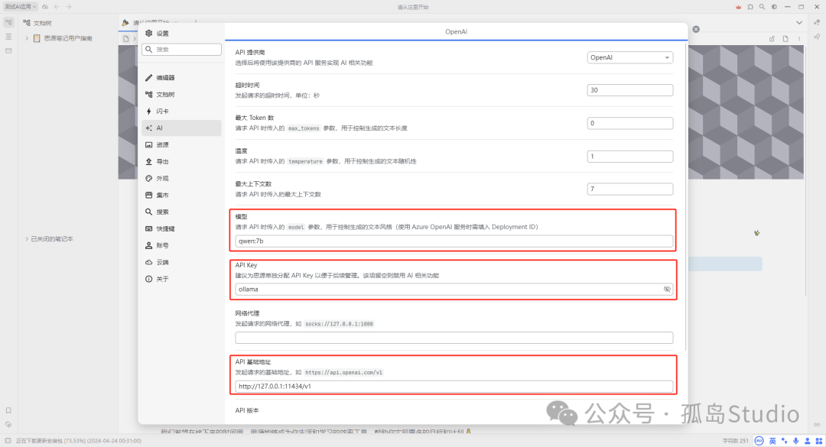
Task: Open the 资源 settings section
Action: [x=181, y=144]
